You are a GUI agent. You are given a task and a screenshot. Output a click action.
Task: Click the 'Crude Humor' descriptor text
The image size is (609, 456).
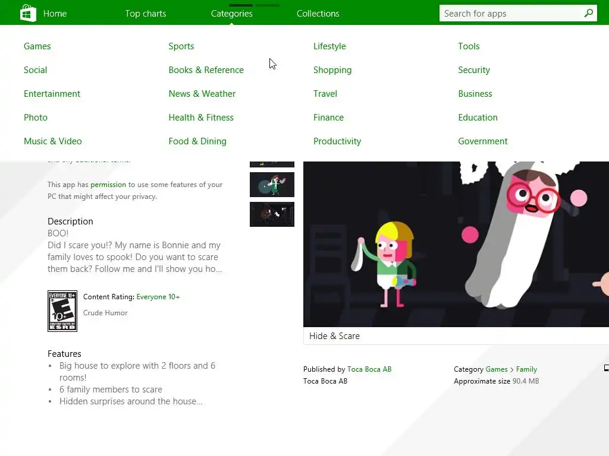[105, 312]
